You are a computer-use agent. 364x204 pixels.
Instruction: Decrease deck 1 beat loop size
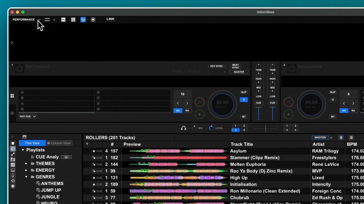[x=178, y=103]
